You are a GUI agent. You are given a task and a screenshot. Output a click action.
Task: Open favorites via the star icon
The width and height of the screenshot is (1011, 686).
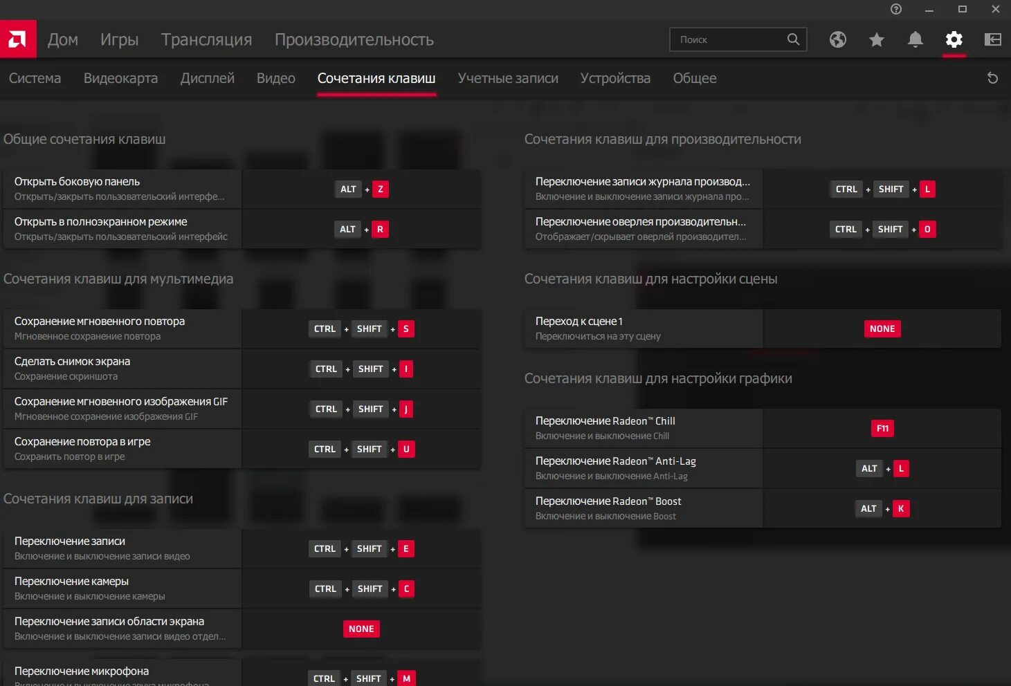pyautogui.click(x=877, y=39)
